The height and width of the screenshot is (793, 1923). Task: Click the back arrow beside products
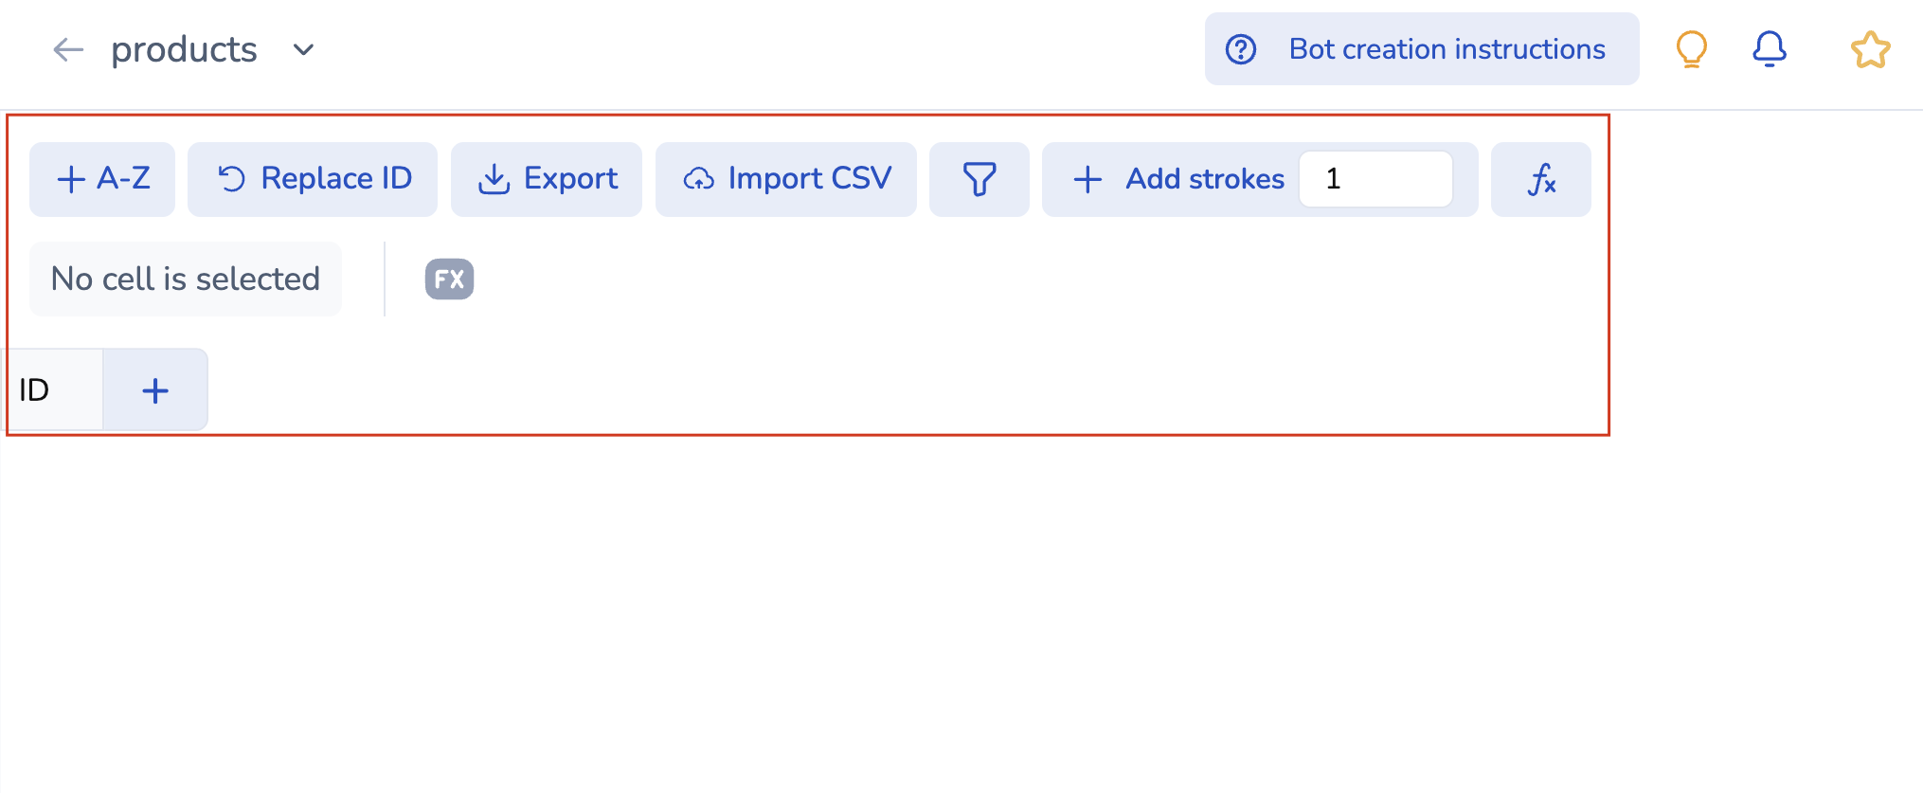click(68, 49)
